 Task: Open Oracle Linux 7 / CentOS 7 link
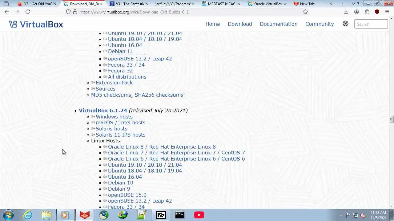[x=176, y=153]
